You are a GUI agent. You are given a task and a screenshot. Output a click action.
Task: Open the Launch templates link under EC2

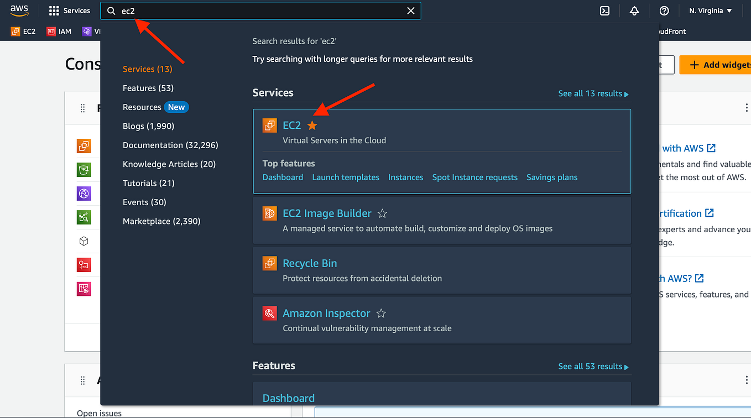click(346, 177)
